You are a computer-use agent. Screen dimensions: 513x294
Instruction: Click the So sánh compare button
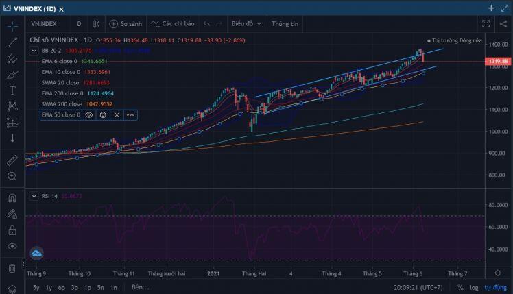tap(126, 24)
